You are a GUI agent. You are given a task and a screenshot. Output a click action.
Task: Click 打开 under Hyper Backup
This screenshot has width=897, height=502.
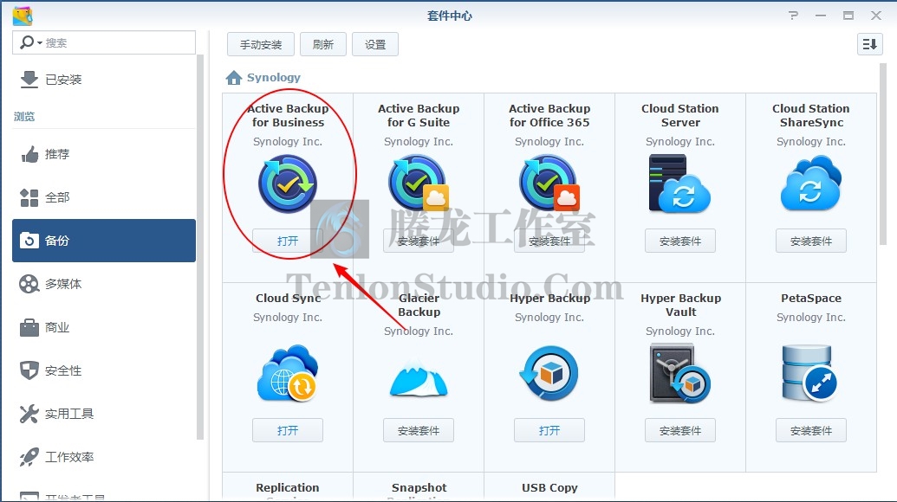549,431
